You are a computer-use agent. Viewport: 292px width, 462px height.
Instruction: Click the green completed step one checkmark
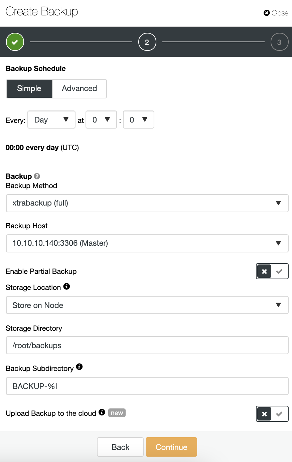pos(15,42)
